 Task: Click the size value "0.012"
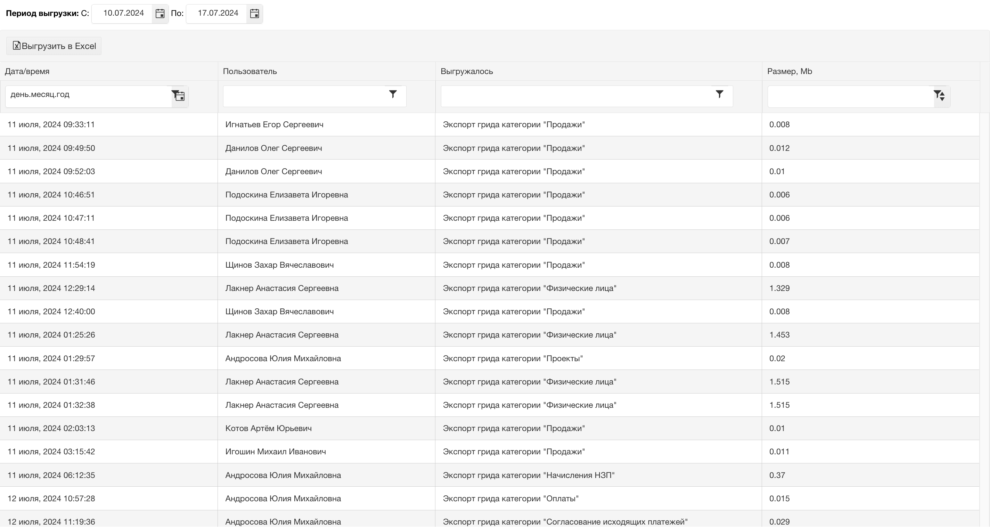(x=779, y=148)
